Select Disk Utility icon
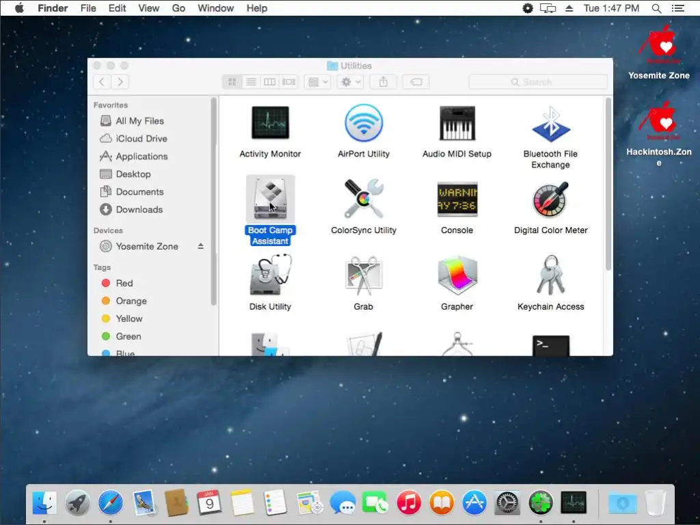The image size is (700, 525). (270, 275)
